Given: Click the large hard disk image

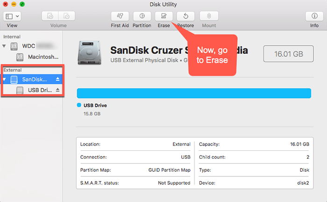Looking at the screenshot, I should tap(89, 53).
